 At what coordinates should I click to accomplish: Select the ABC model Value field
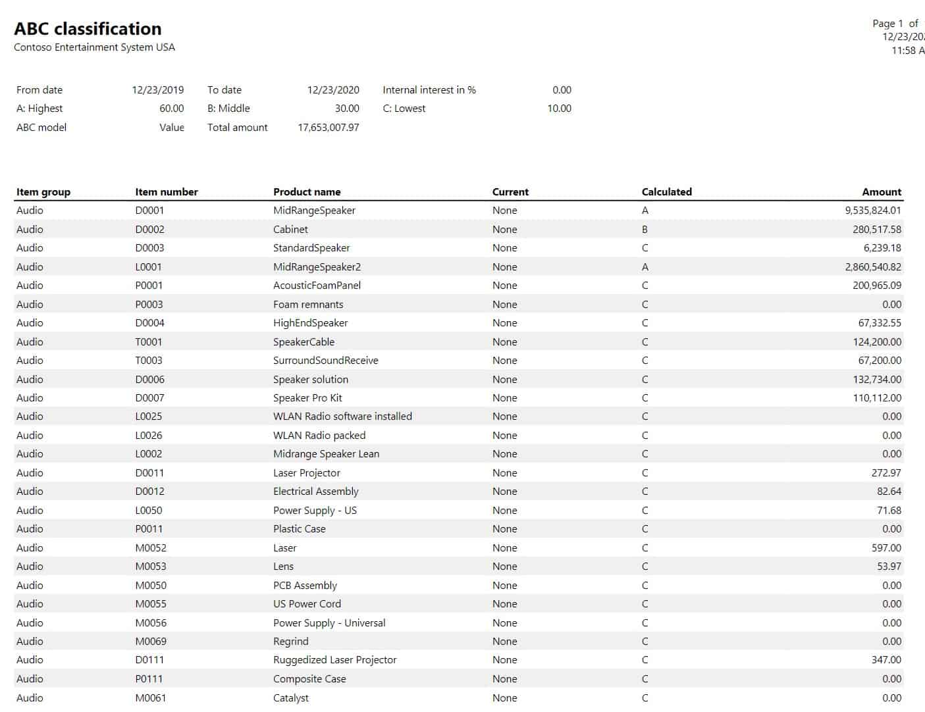point(172,128)
